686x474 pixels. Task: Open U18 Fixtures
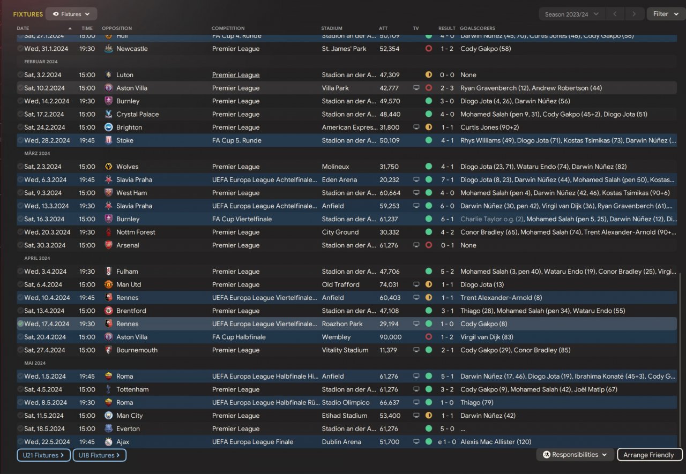(100, 455)
